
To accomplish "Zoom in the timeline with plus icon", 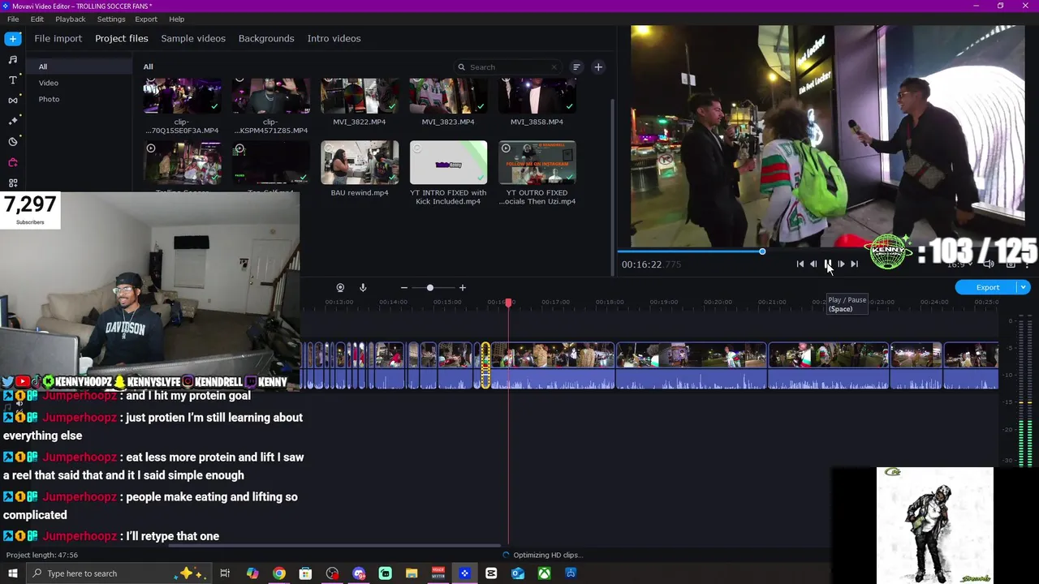I will 463,288.
